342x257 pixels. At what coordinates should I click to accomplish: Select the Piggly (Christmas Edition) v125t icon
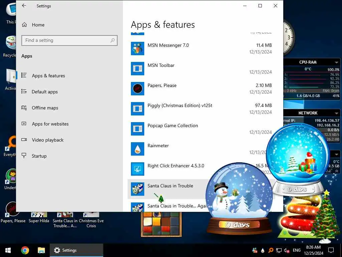pyautogui.click(x=137, y=109)
